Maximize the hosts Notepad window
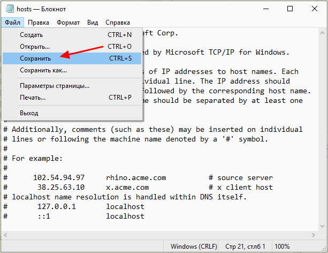This screenshot has height=253, width=328. 290,9
